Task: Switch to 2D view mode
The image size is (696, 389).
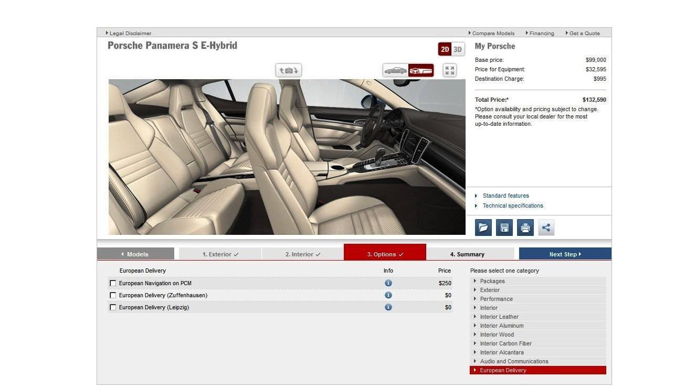Action: click(x=445, y=49)
